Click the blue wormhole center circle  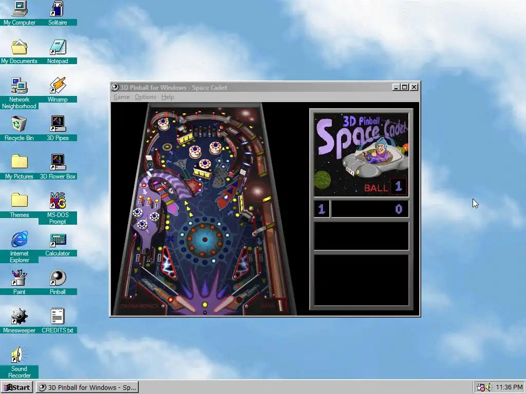[x=204, y=239]
